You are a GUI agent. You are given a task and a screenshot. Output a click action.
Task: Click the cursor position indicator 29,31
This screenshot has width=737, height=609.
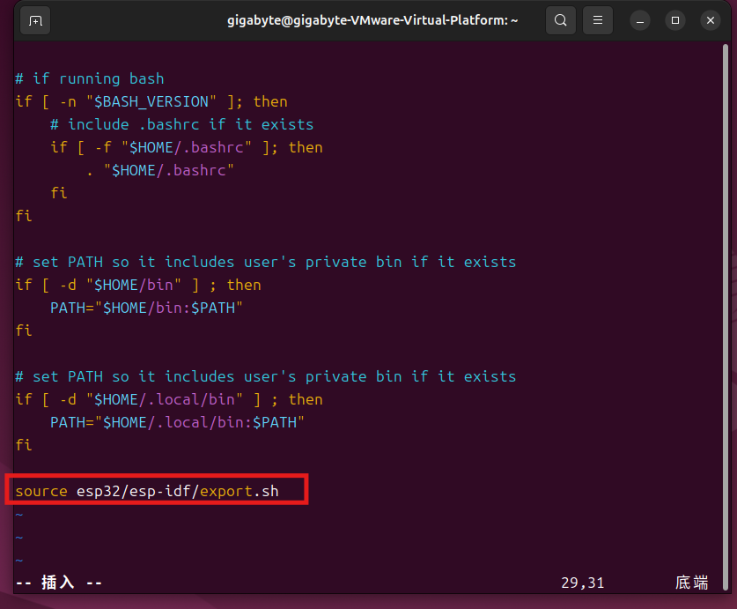(584, 583)
